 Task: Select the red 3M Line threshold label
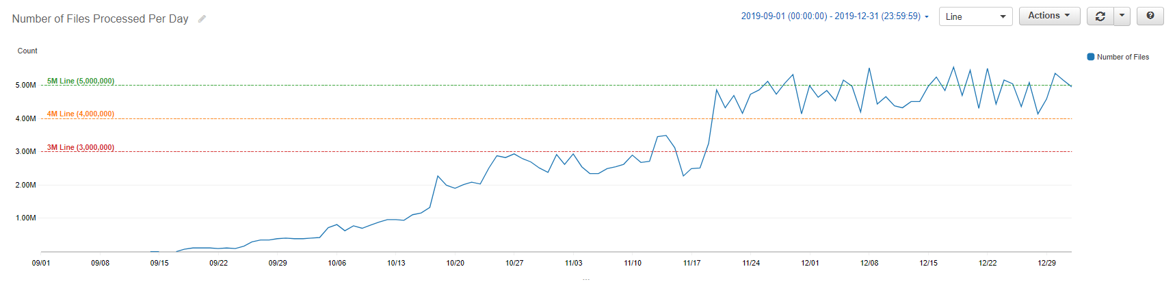click(x=81, y=148)
